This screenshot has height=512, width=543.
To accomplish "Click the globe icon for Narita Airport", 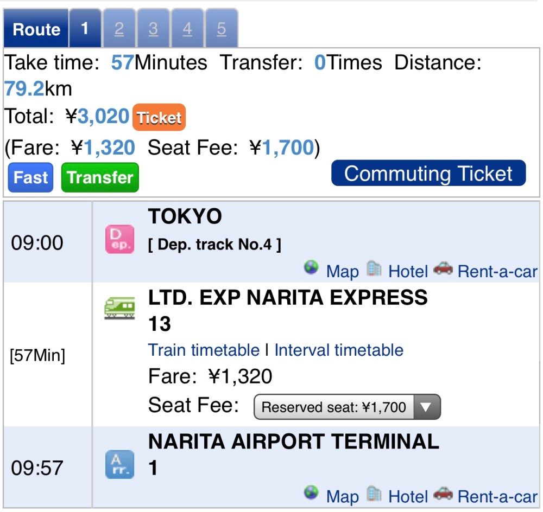I will tap(311, 492).
